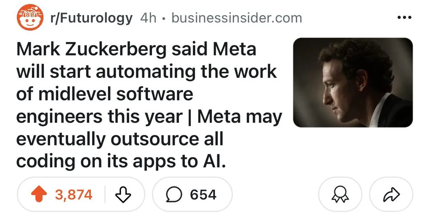Click the 'eventually outsource all' headline line

click(120, 139)
